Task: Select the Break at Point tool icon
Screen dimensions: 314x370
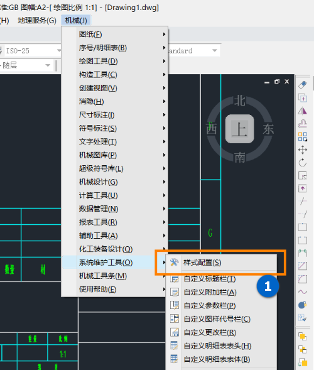Action: tap(303, 227)
